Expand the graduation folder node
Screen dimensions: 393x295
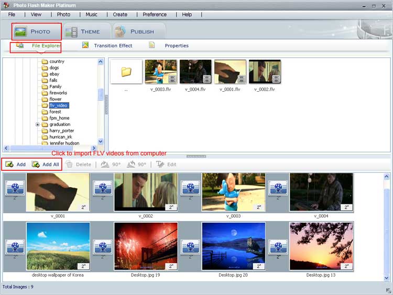(38, 124)
